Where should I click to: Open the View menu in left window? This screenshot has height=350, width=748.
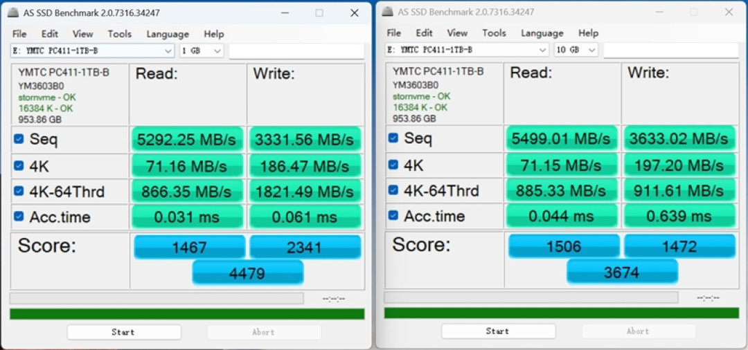[x=83, y=34]
